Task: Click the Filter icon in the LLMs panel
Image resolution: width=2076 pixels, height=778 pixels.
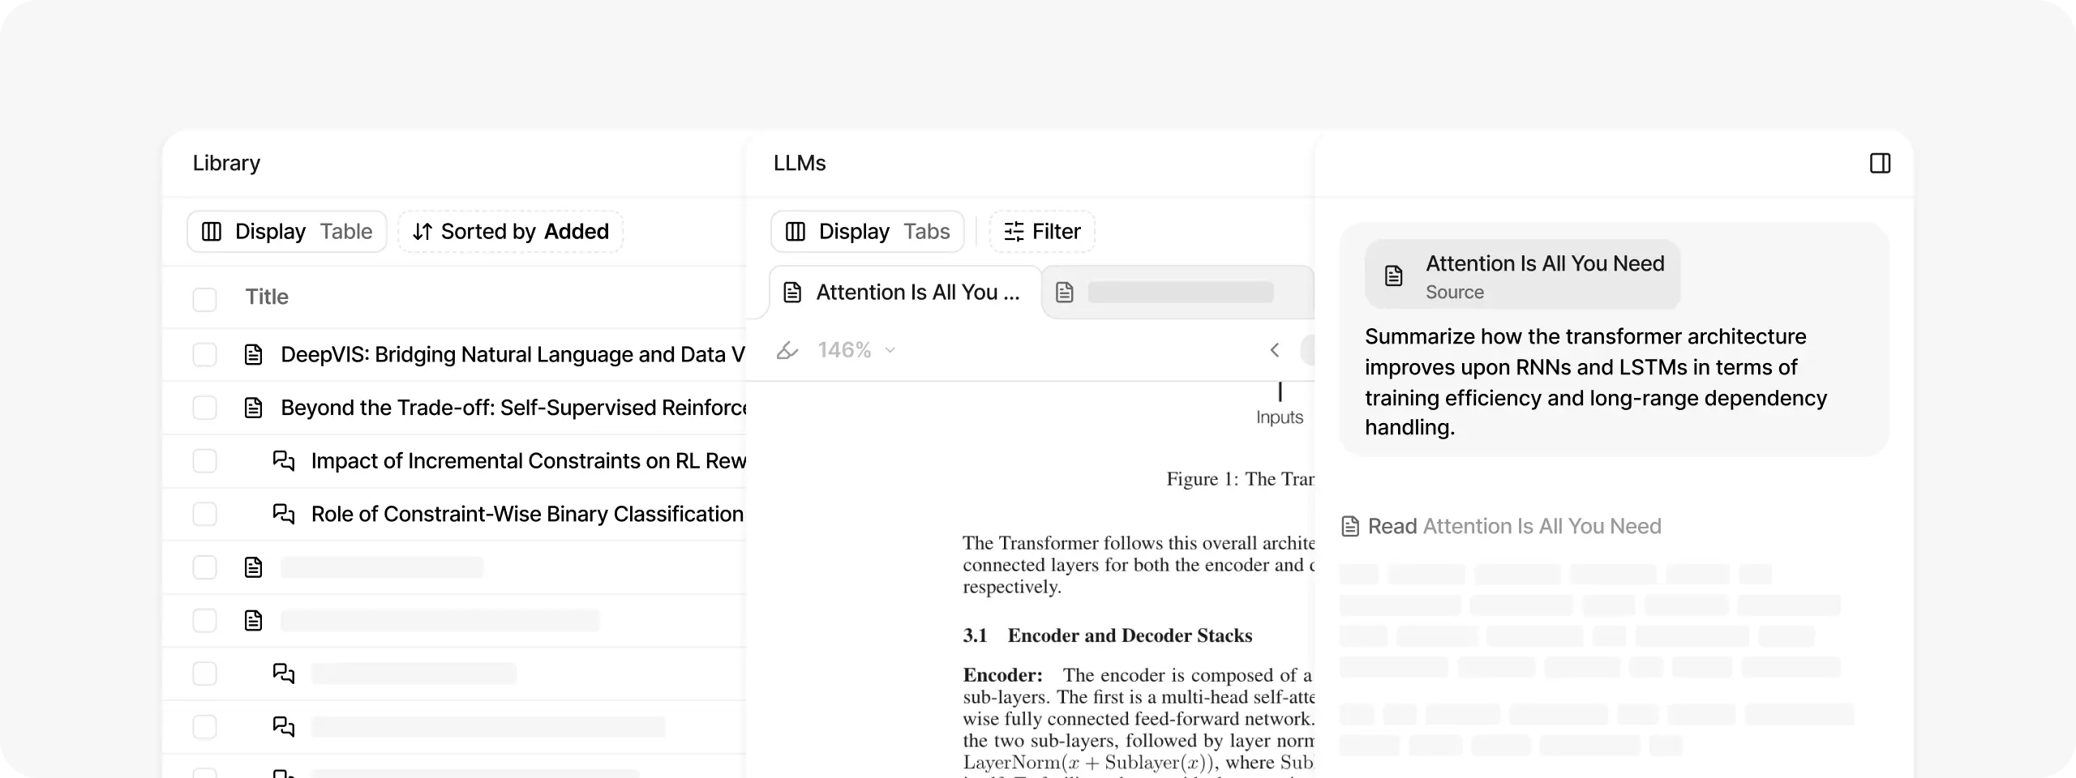Action: pyautogui.click(x=1013, y=231)
